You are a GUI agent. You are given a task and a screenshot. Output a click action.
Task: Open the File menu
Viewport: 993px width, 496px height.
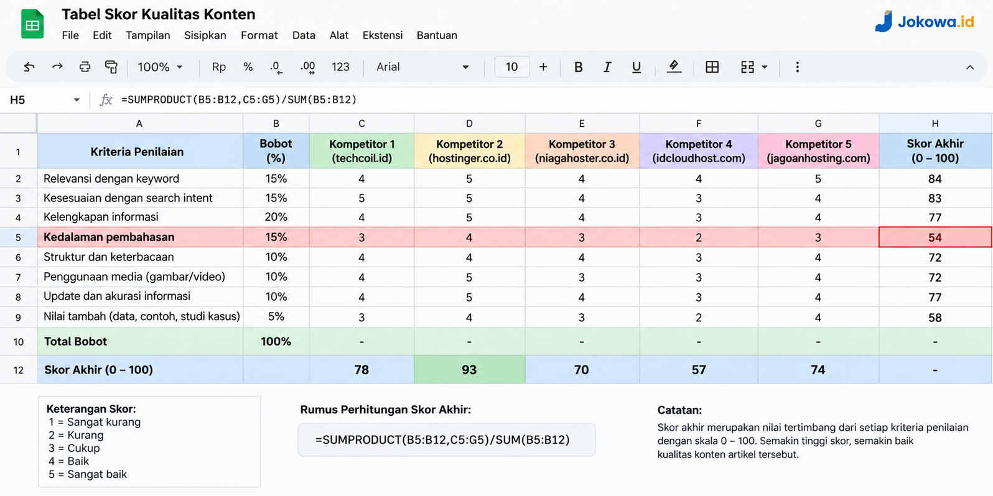pyautogui.click(x=70, y=35)
